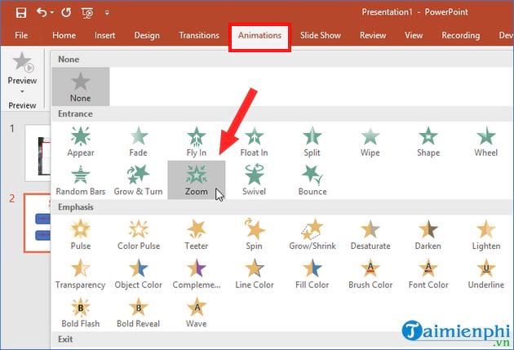Open the View tab
Screen dimensions: 514x350
(414, 35)
